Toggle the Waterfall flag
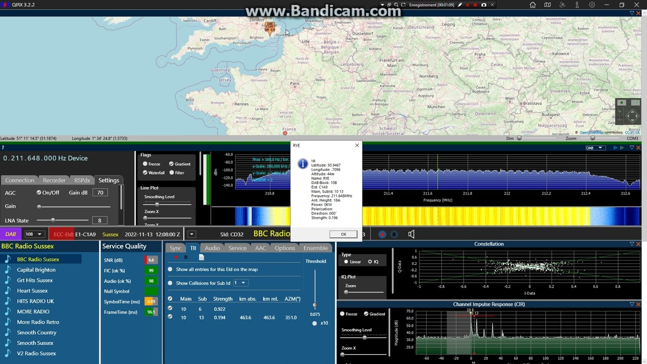The height and width of the screenshot is (364, 647). (145, 172)
